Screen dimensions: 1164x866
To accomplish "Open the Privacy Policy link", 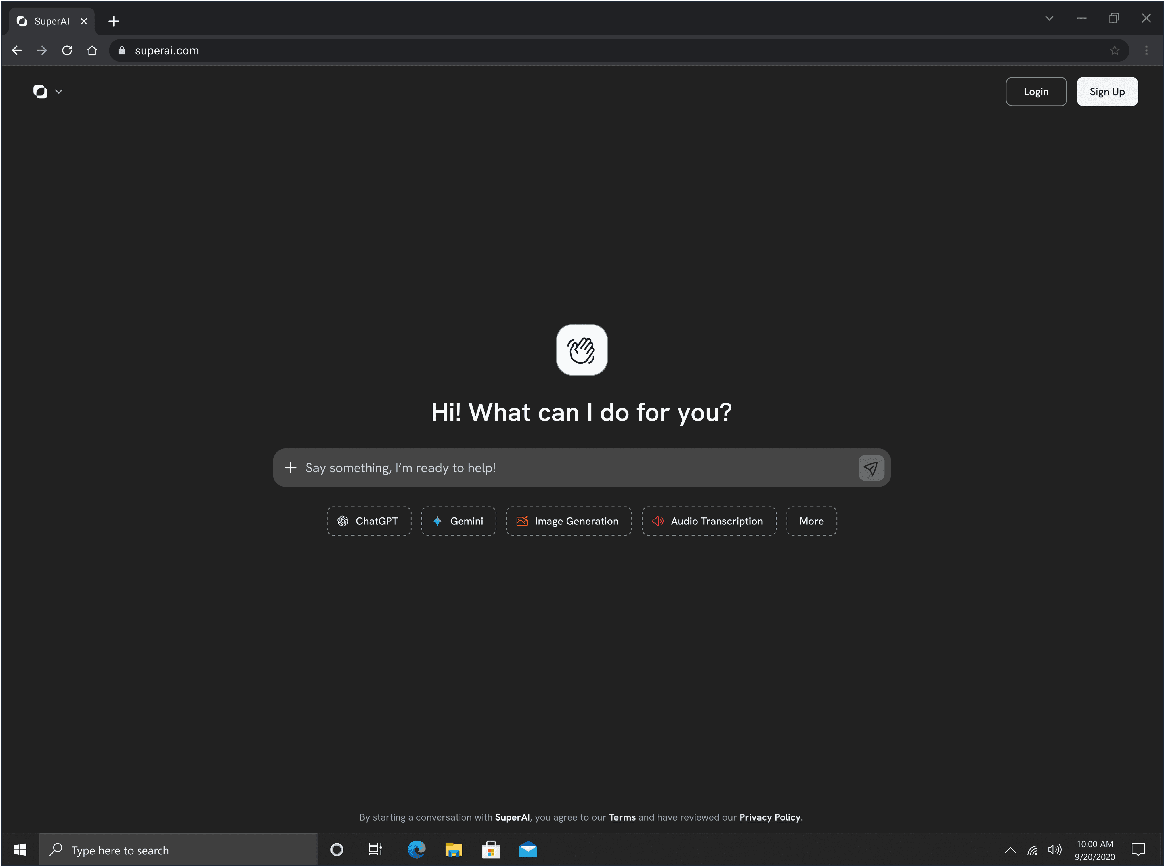I will (769, 817).
